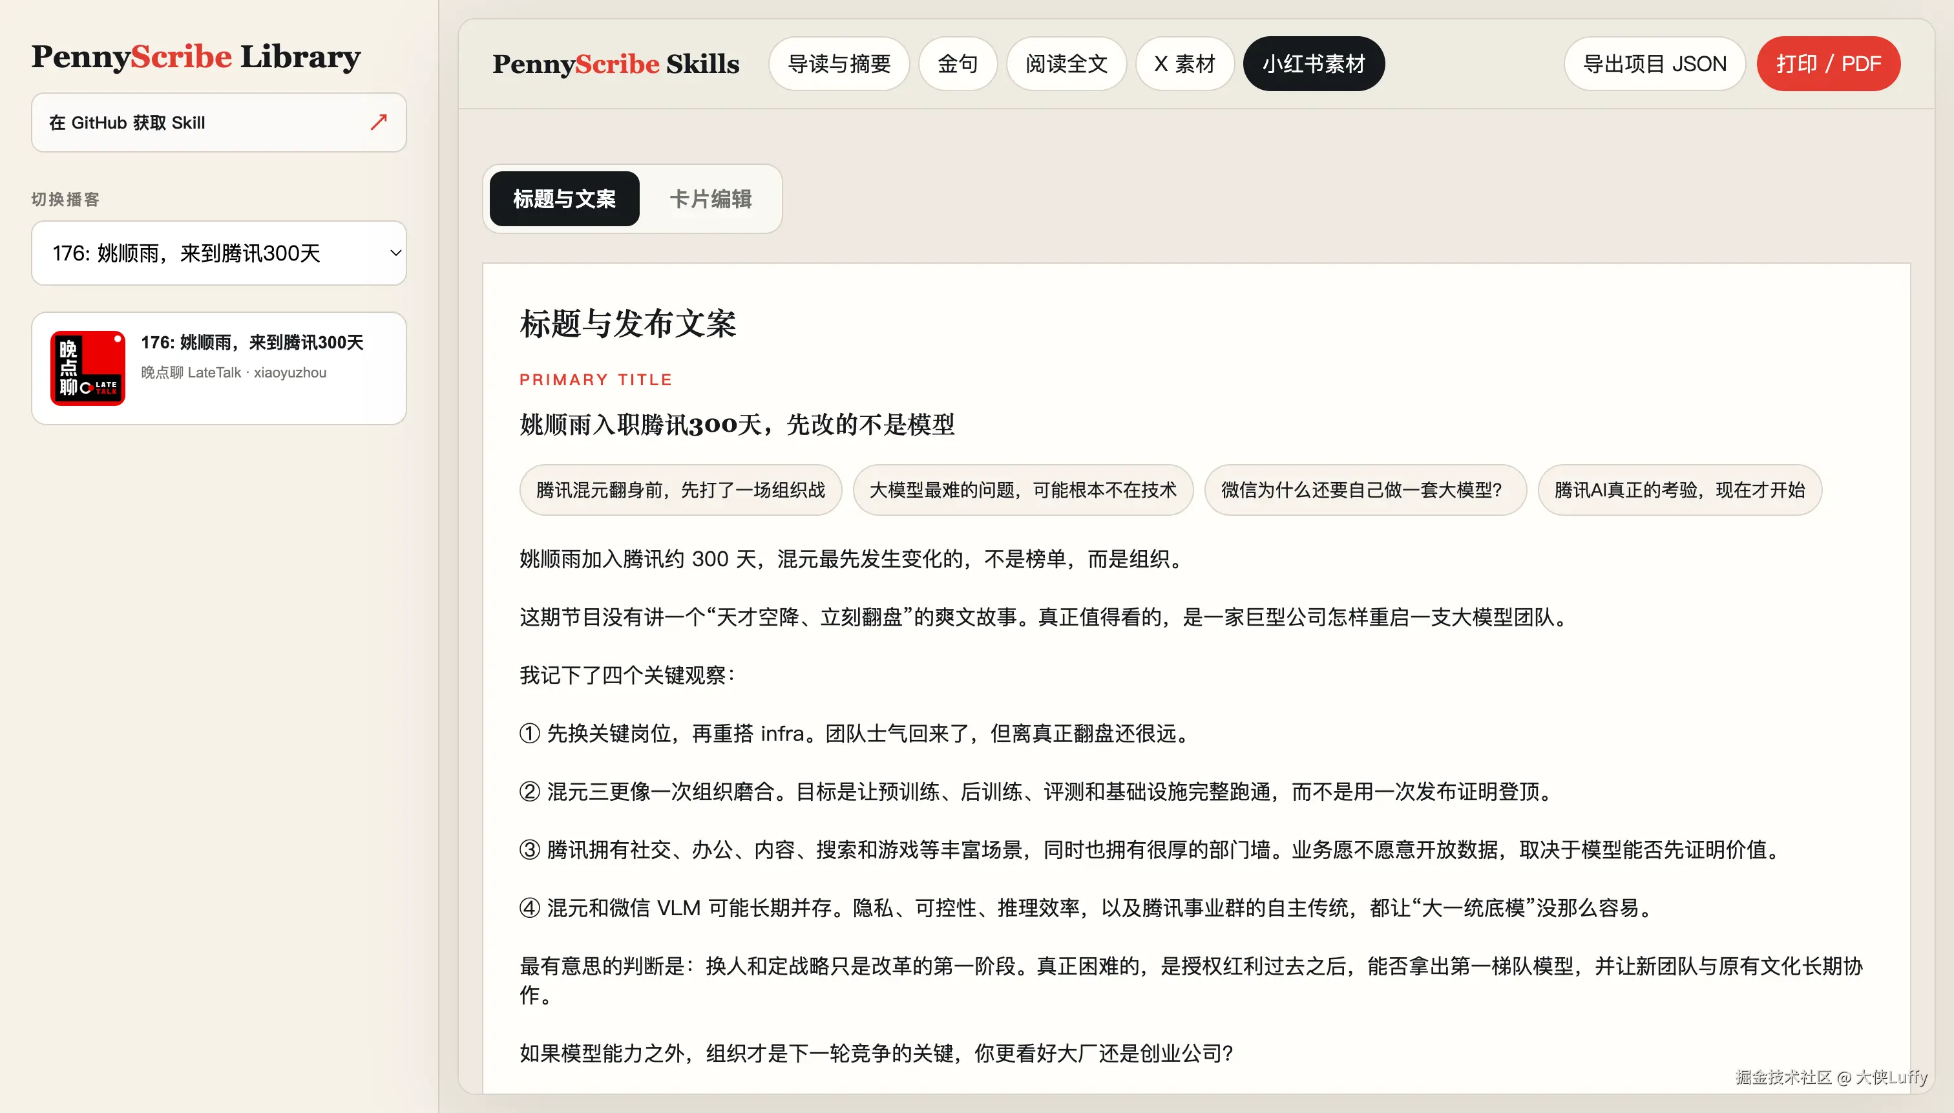Select the 阅读全文 tab
The height and width of the screenshot is (1113, 1954).
[x=1066, y=63]
